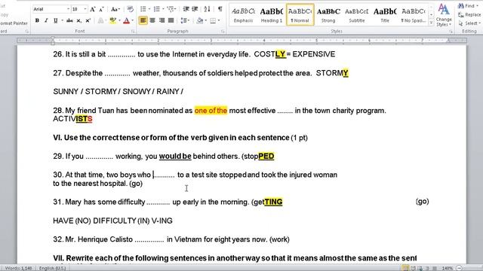Apply the Emphasis style
483x271 pixels.
(x=243, y=15)
